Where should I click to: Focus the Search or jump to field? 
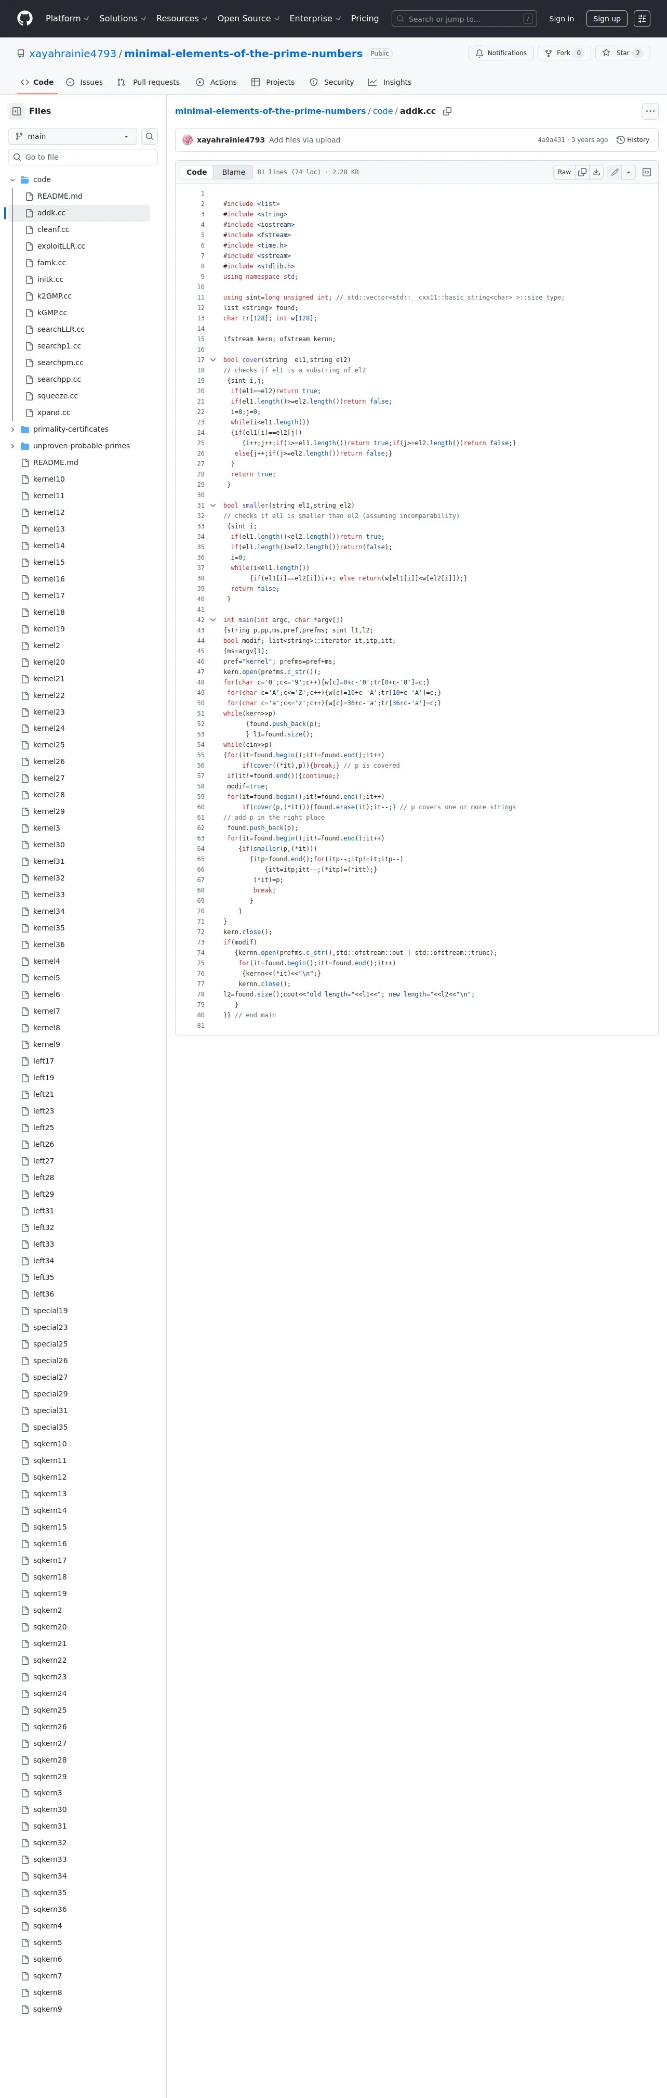464,18
